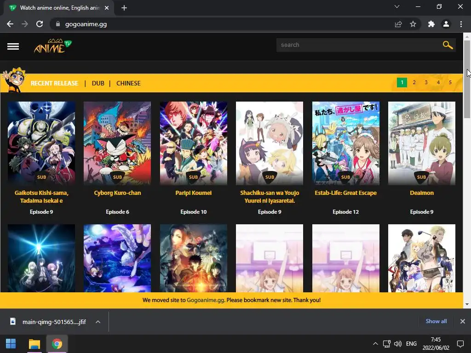Open the Chrome three-dot menu

click(x=461, y=24)
